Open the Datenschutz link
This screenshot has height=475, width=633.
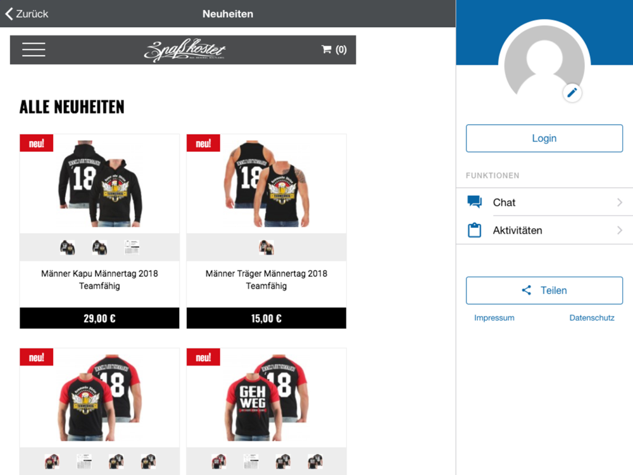592,318
